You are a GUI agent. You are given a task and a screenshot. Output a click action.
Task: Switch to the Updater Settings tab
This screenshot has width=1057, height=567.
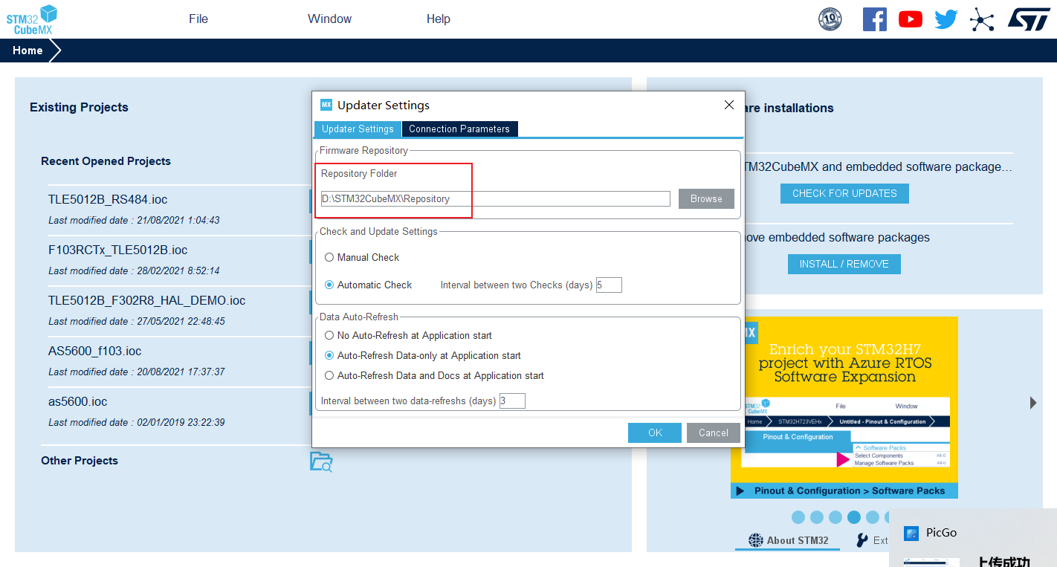358,129
